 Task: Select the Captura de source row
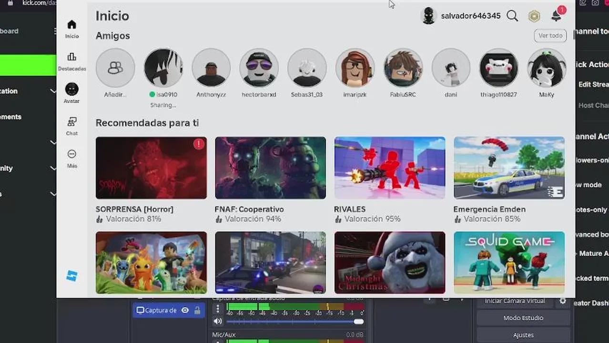[169, 310]
